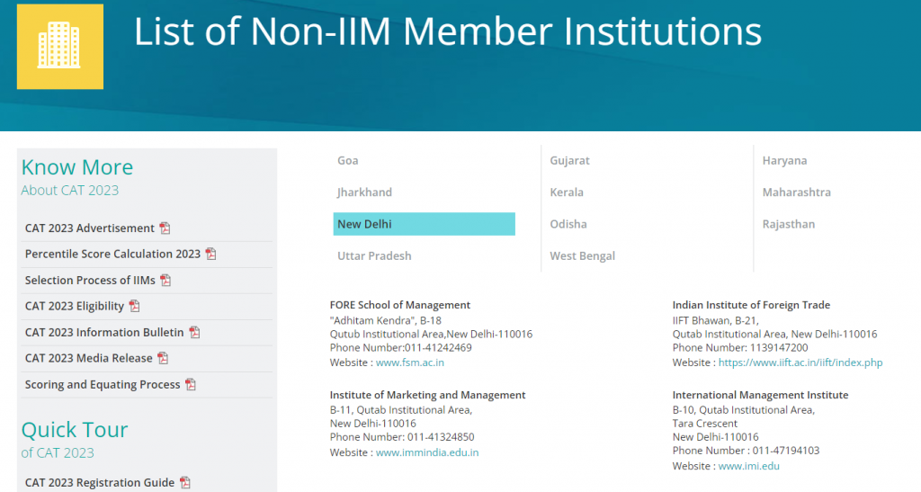Open PDF icon beside CAT 2023 Registration Guide
The width and height of the screenshot is (921, 492).
point(185,483)
